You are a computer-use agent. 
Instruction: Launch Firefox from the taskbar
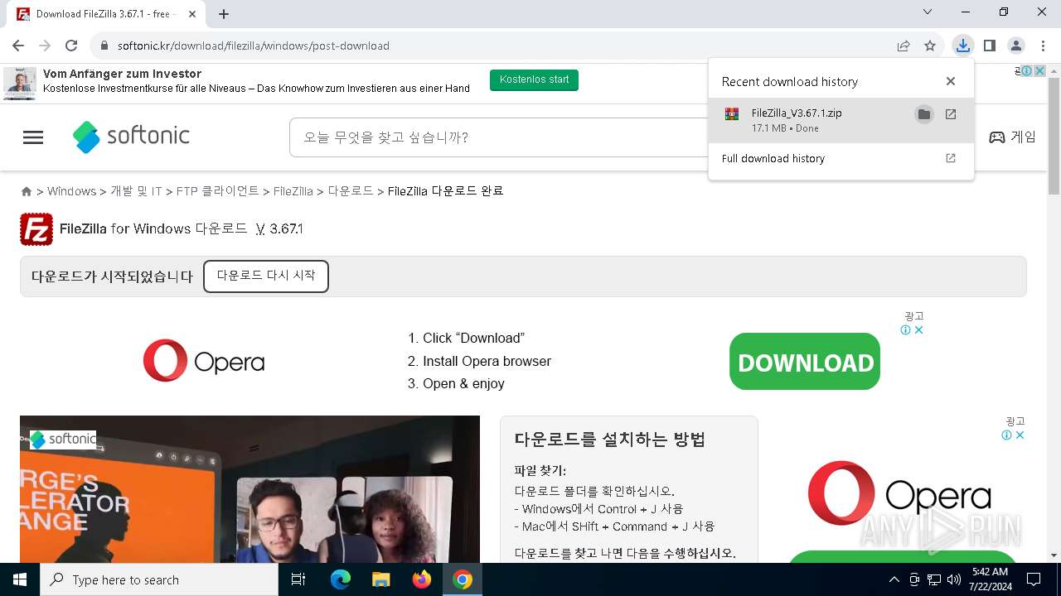pyautogui.click(x=422, y=579)
